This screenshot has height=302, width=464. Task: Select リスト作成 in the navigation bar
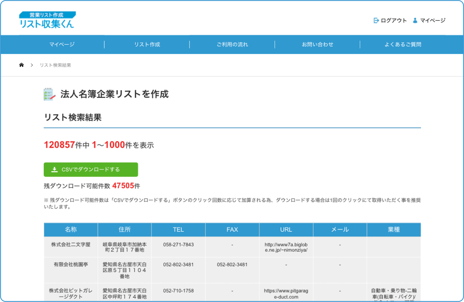pyautogui.click(x=147, y=44)
